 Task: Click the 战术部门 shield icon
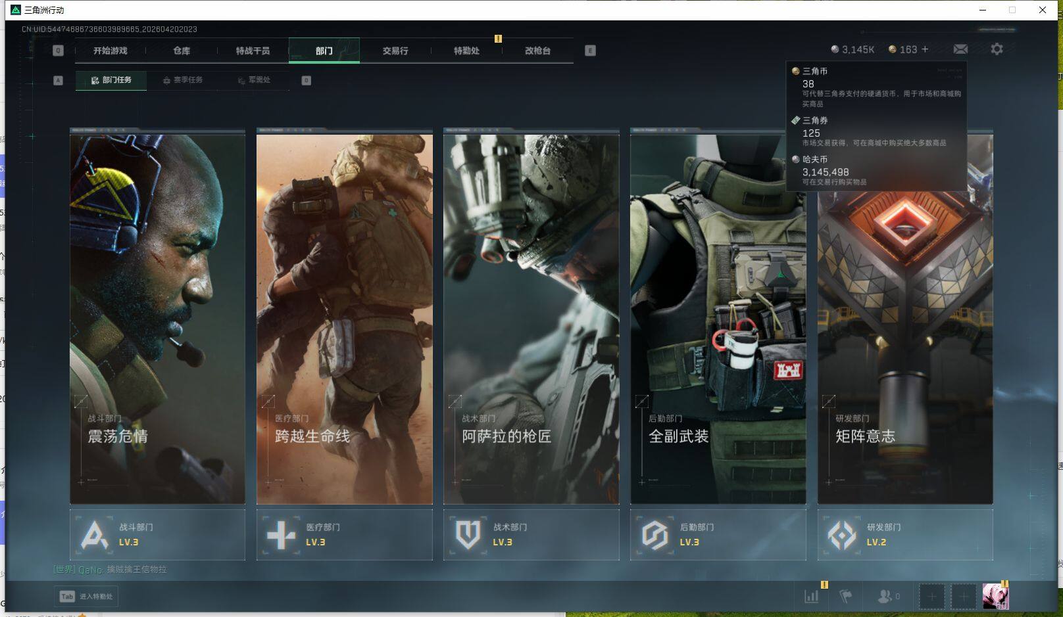(468, 535)
